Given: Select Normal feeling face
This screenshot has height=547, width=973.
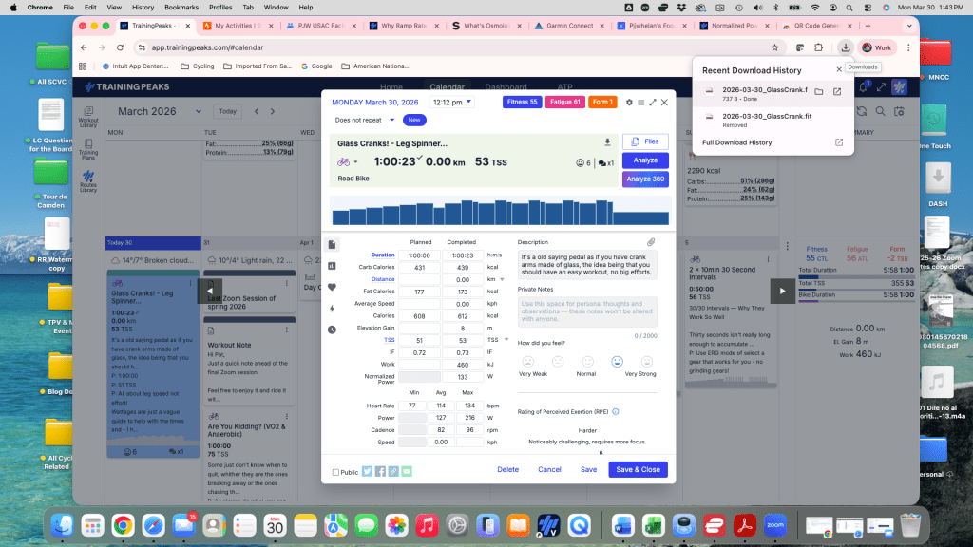Looking at the screenshot, I should 587,362.
